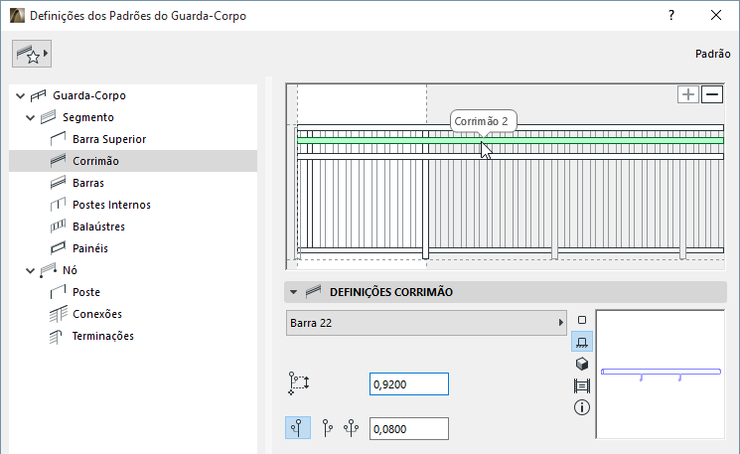This screenshot has width=740, height=454.
Task: Click the Barras icon in tree
Action: 58,183
